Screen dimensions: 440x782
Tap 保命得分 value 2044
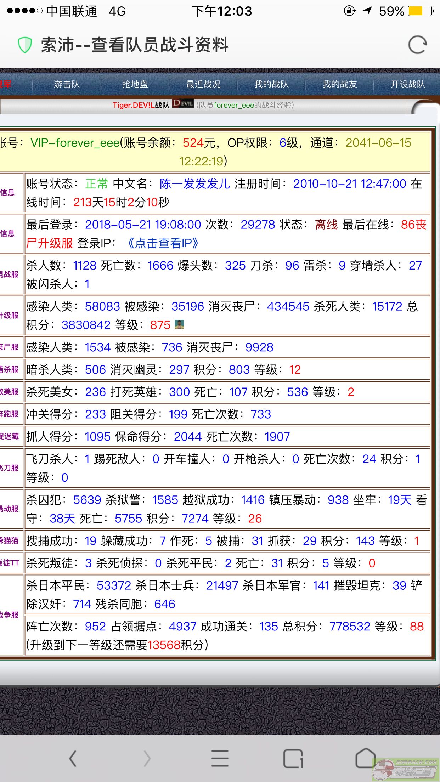188,436
